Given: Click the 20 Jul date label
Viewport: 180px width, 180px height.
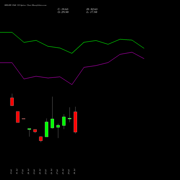Looking at the screenshot, I should pos(28,172).
